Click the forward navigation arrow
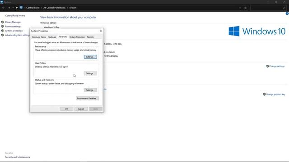289x162 pixels. point(9,8)
